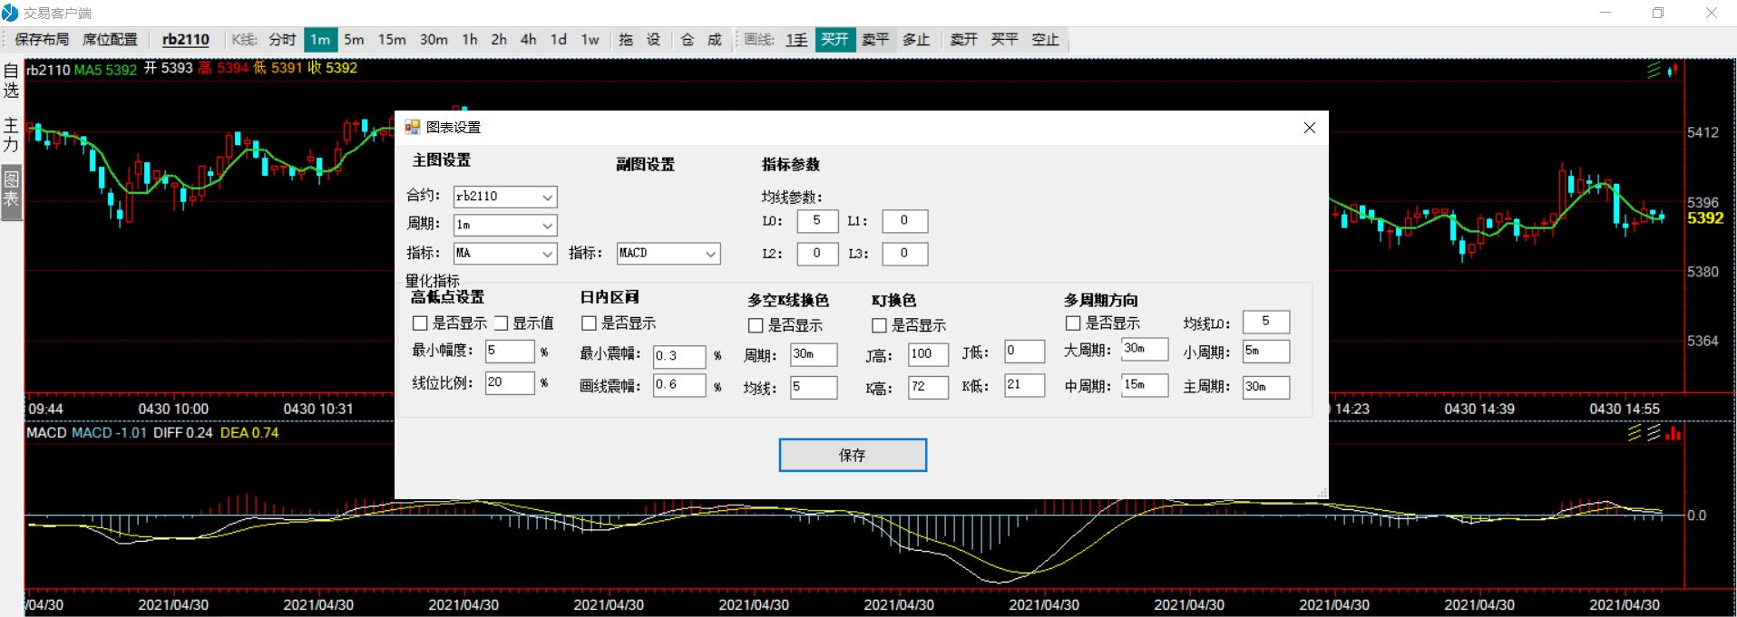Screen dimensions: 1737x617
Task: Click the 最小震幅 input field
Action: (679, 356)
